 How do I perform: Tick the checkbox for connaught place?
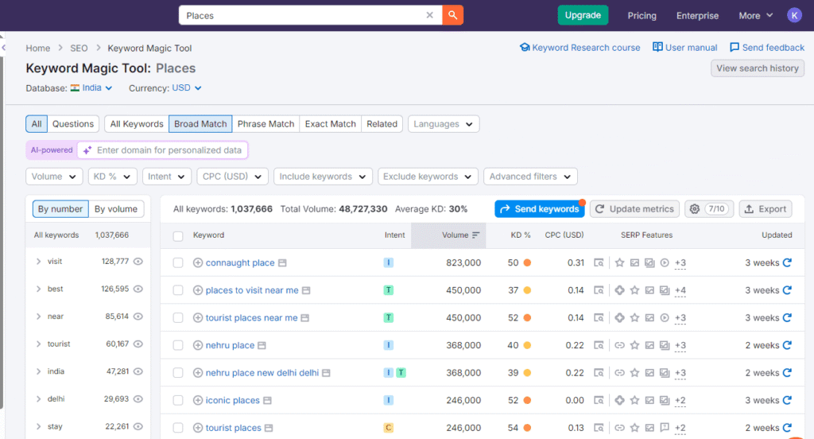(x=178, y=262)
